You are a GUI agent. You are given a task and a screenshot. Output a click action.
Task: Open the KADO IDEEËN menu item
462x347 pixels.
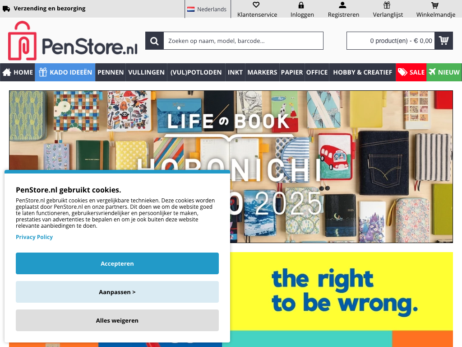pyautogui.click(x=65, y=72)
